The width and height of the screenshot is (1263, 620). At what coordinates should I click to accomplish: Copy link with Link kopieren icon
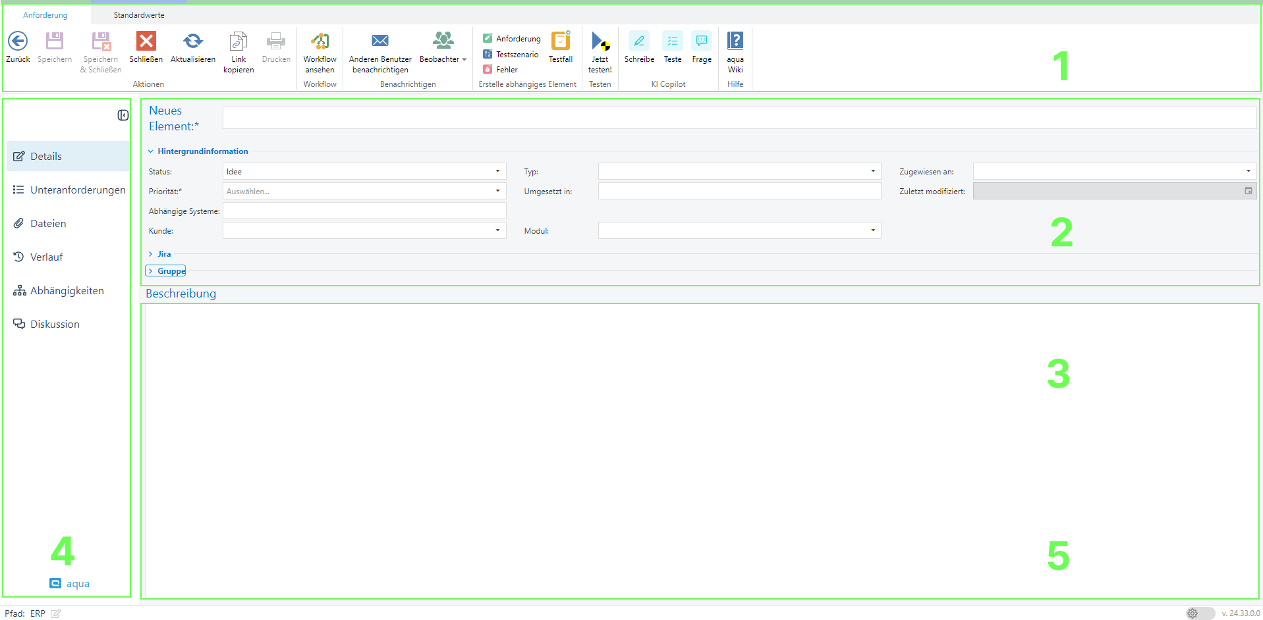(238, 41)
